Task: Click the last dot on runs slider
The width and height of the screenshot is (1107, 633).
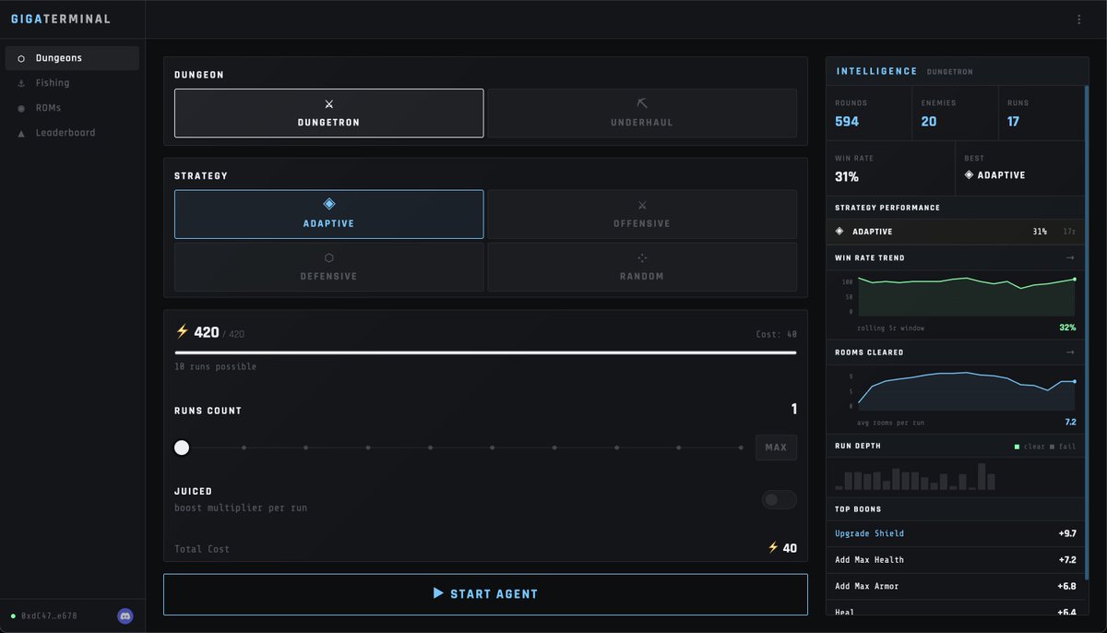Action: point(741,448)
